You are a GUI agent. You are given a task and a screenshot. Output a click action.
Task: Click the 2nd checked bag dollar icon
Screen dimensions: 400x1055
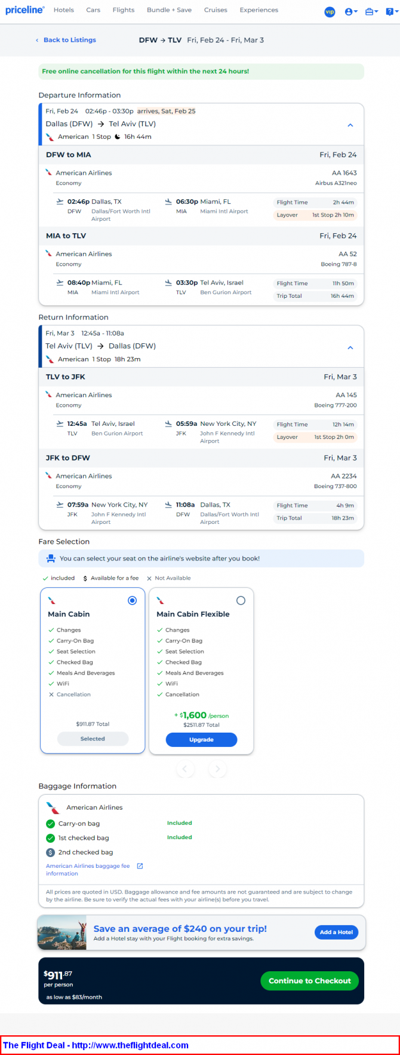(x=50, y=852)
